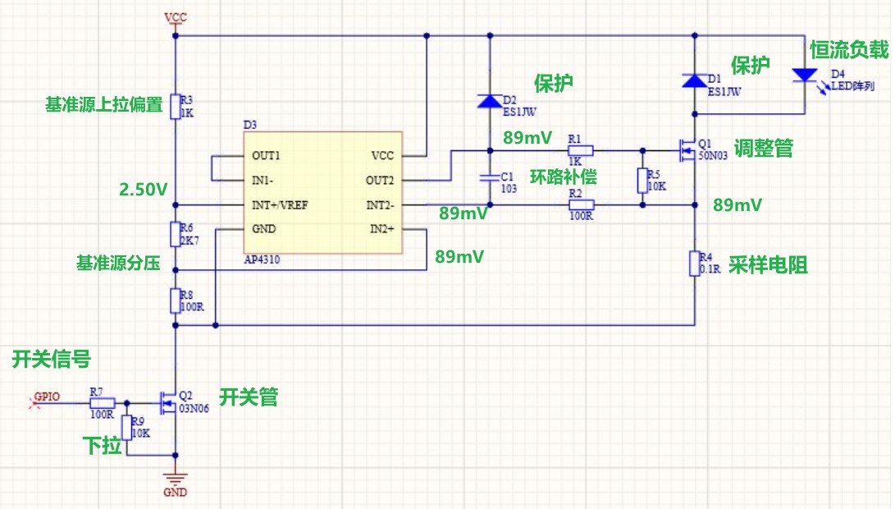Screen dimensions: 895x509
Task: Click the 2.50V voltage annotation
Action: pos(144,190)
